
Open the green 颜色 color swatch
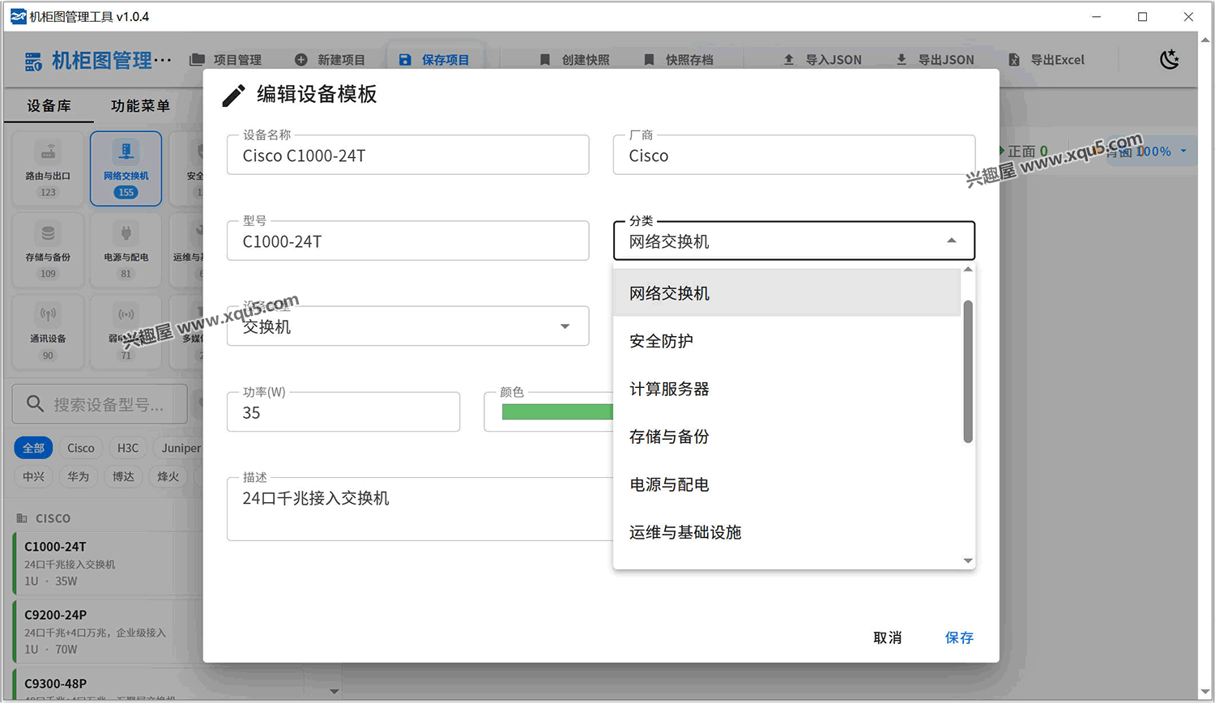(x=557, y=412)
